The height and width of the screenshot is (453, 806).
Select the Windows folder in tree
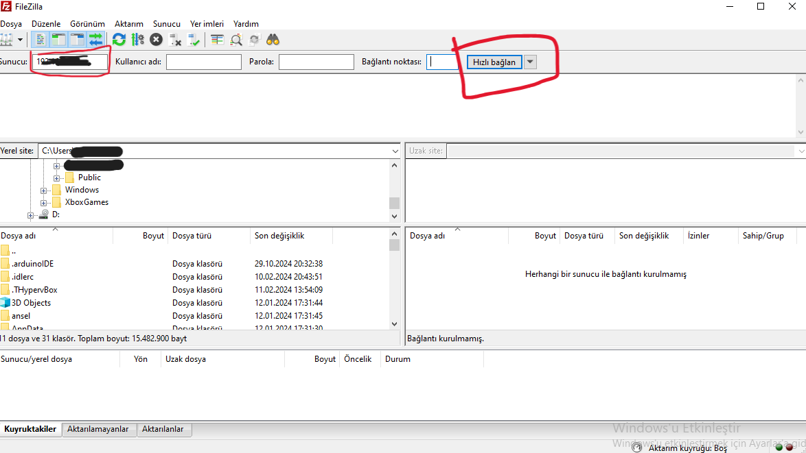point(82,189)
